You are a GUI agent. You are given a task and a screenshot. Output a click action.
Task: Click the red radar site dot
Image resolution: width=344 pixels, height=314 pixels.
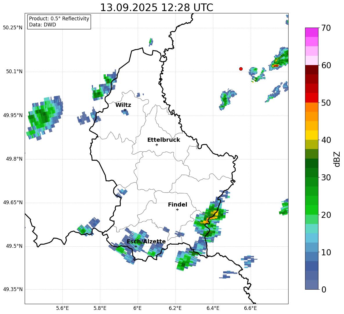241,69
